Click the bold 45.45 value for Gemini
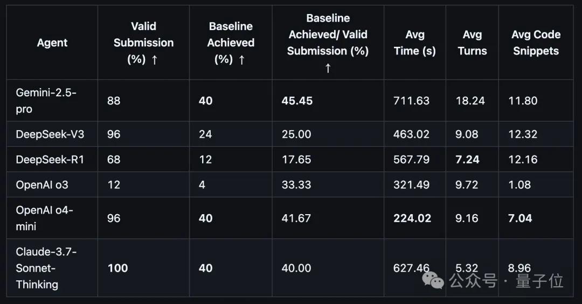The width and height of the screenshot is (582, 304). tap(297, 101)
